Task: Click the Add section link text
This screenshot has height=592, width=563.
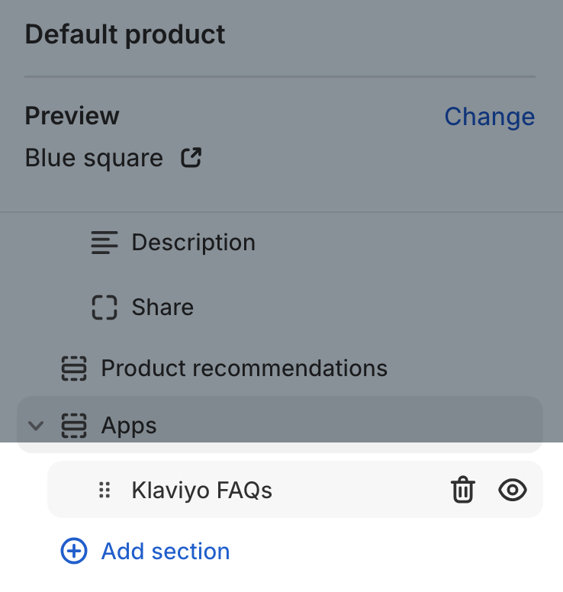Action: coord(166,551)
